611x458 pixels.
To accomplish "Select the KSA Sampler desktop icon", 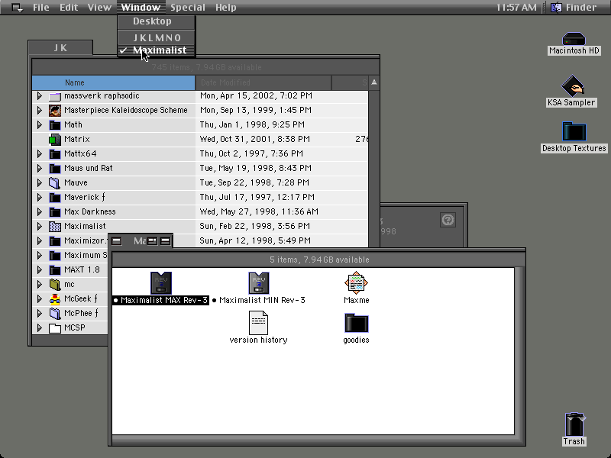I will 572,85.
